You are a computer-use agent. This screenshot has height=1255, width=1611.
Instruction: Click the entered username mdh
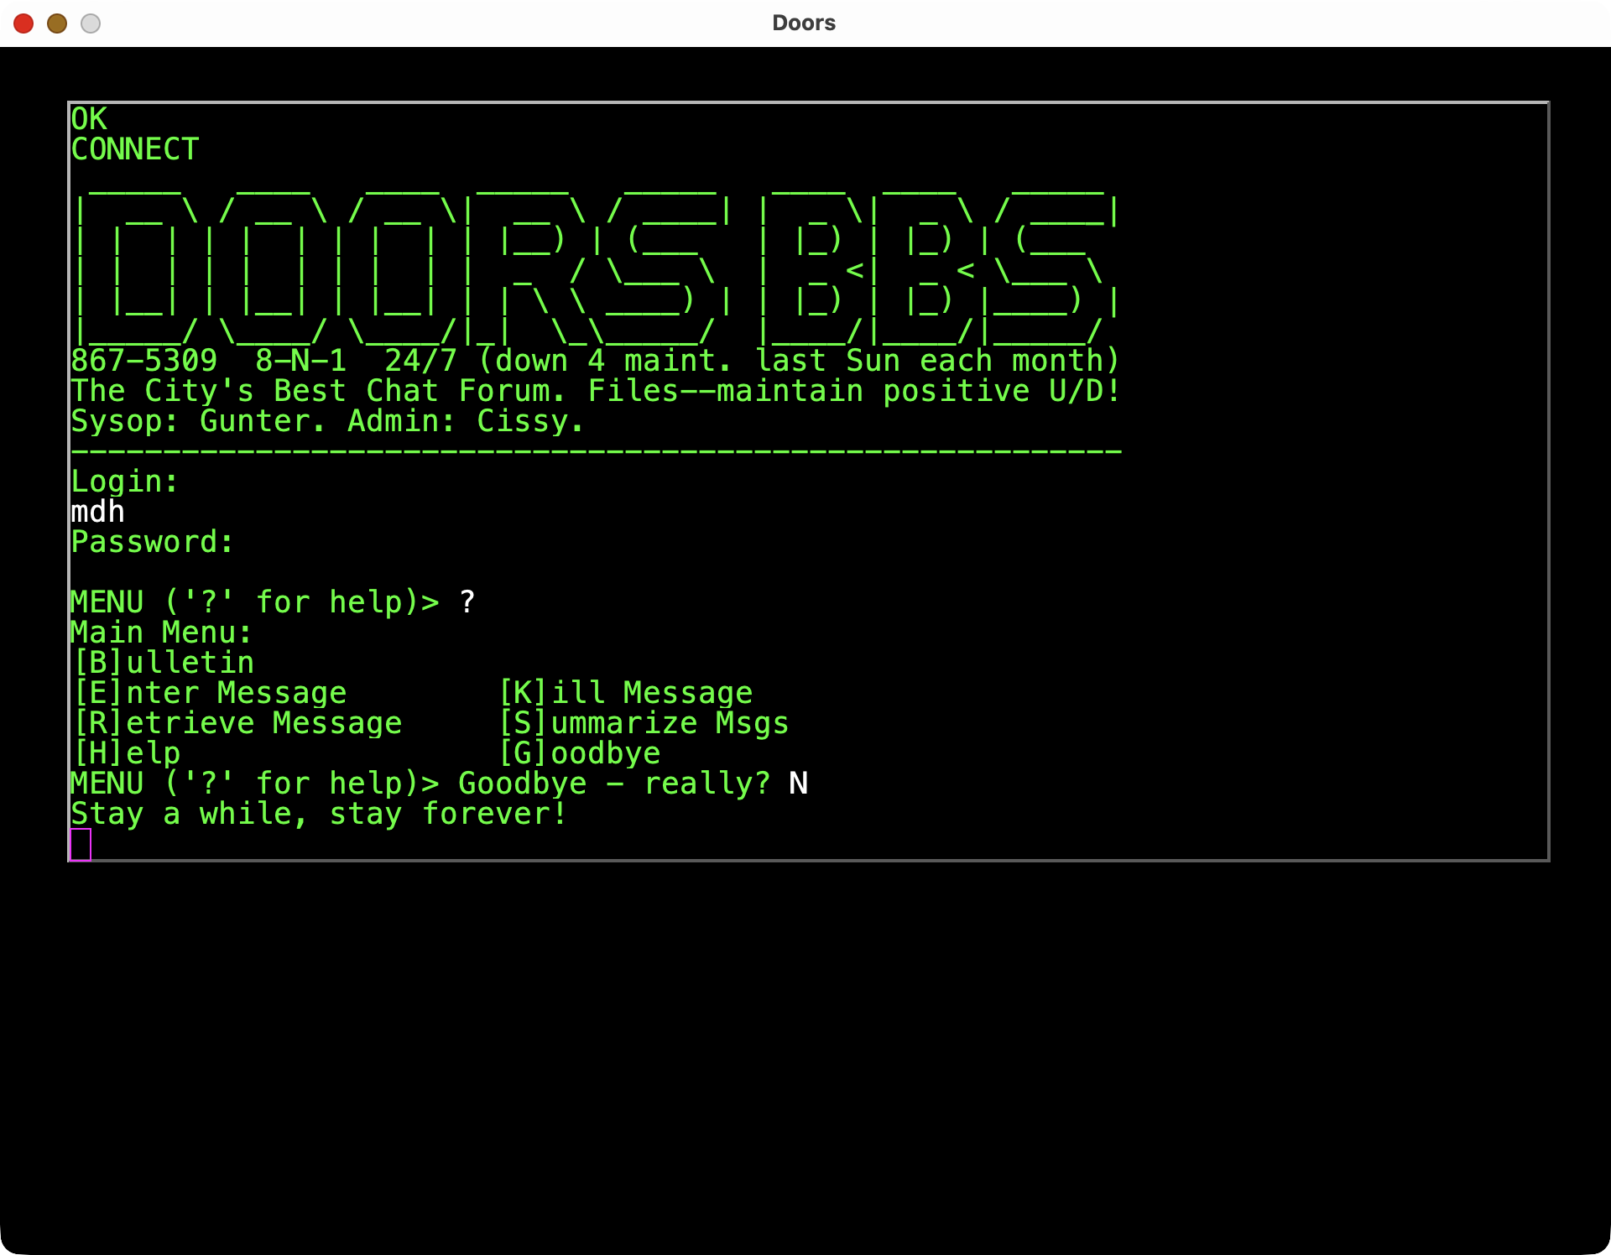pos(97,512)
